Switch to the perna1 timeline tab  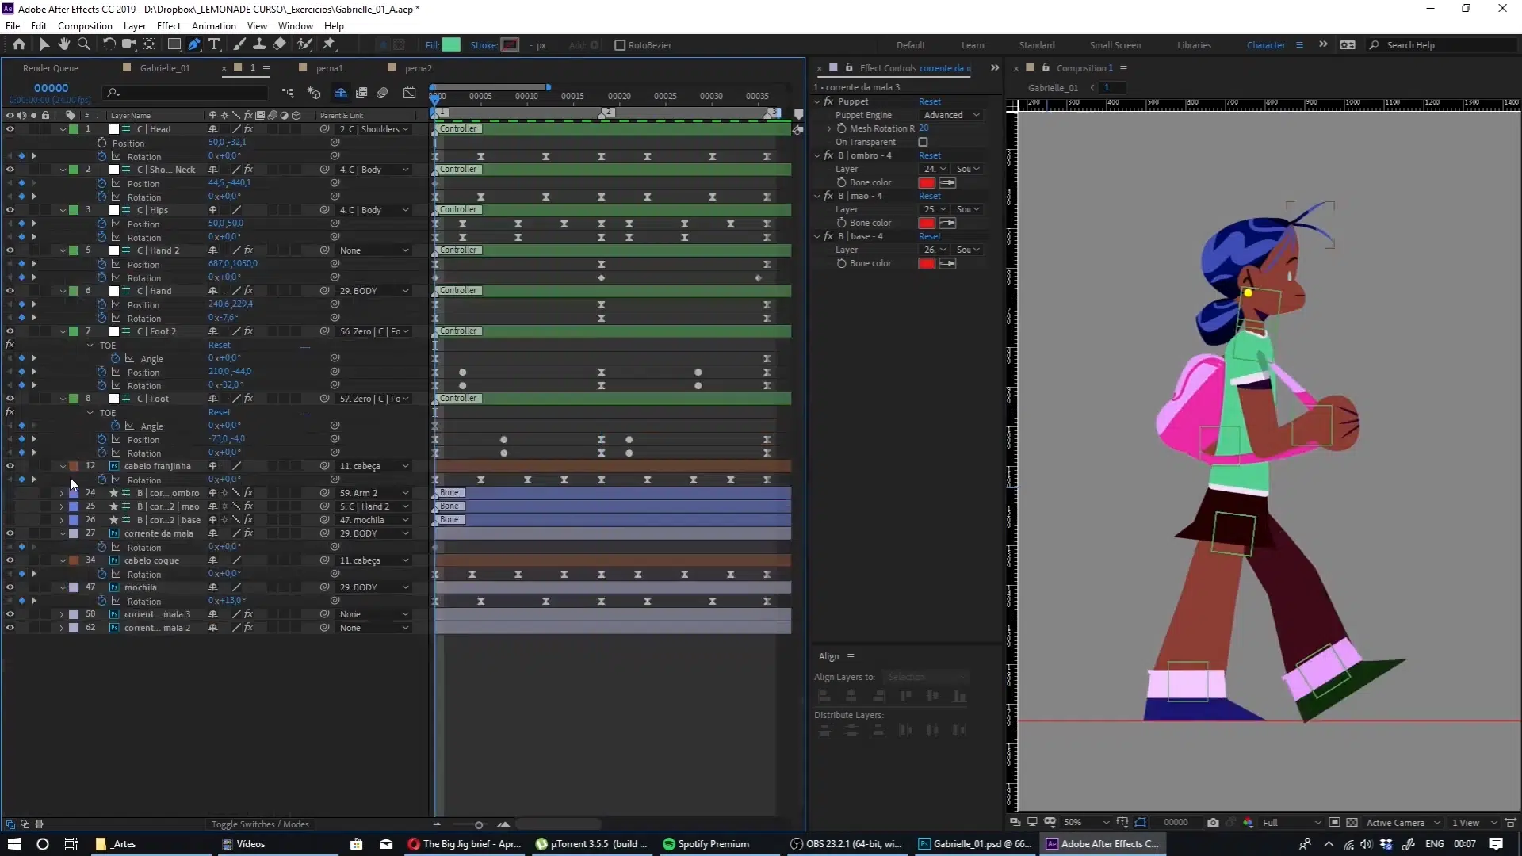[329, 68]
